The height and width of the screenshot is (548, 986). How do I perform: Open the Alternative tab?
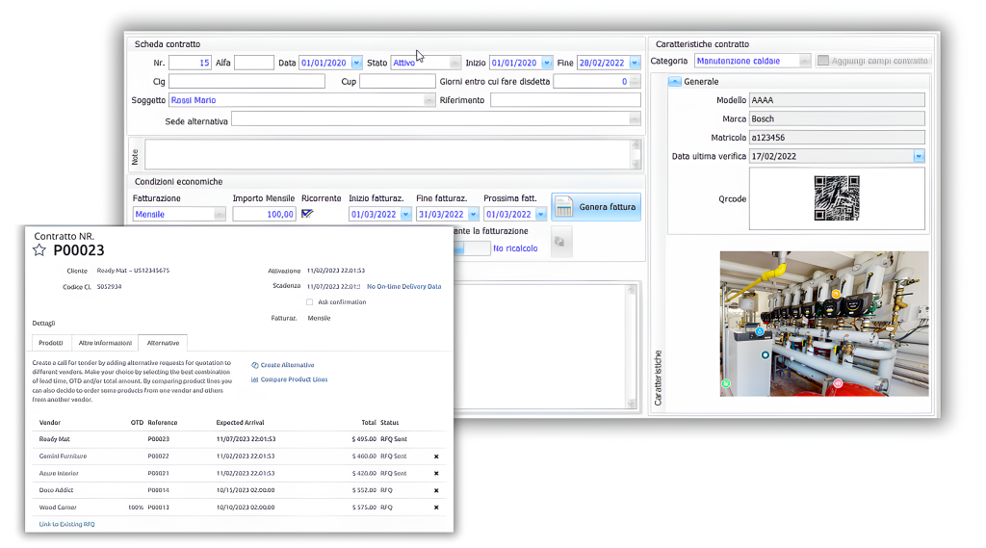pos(163,343)
